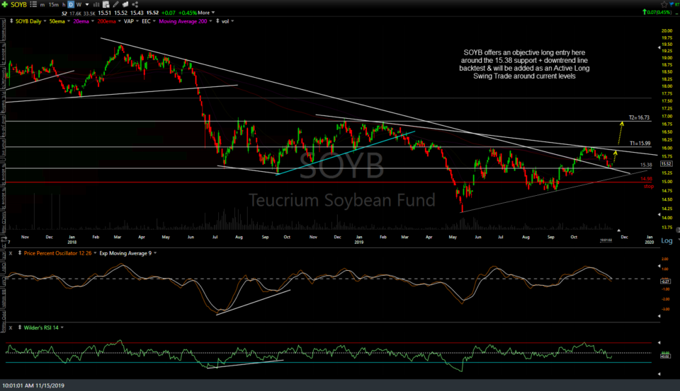Click the time axis sync arrows icon
This screenshot has width=680, height=391.
tap(4, 239)
